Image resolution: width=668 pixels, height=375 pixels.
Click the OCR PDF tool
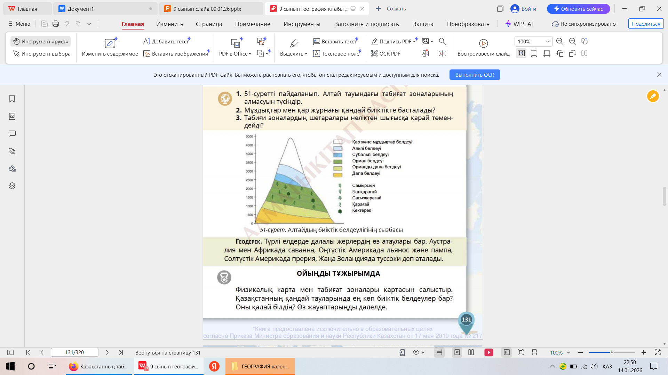pyautogui.click(x=385, y=53)
